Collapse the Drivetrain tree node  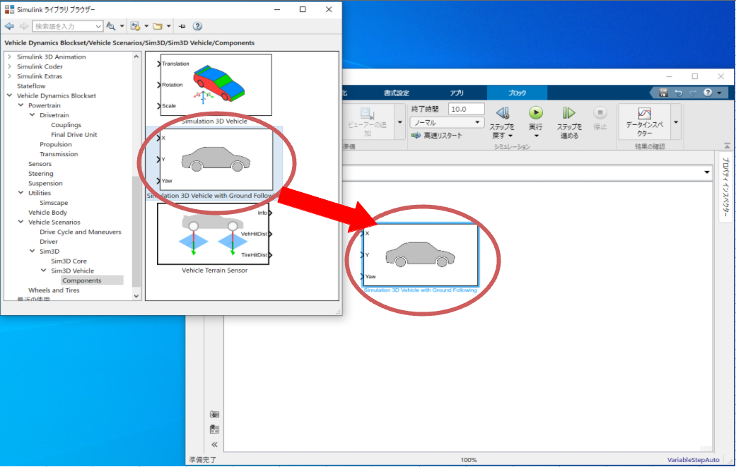(32, 115)
